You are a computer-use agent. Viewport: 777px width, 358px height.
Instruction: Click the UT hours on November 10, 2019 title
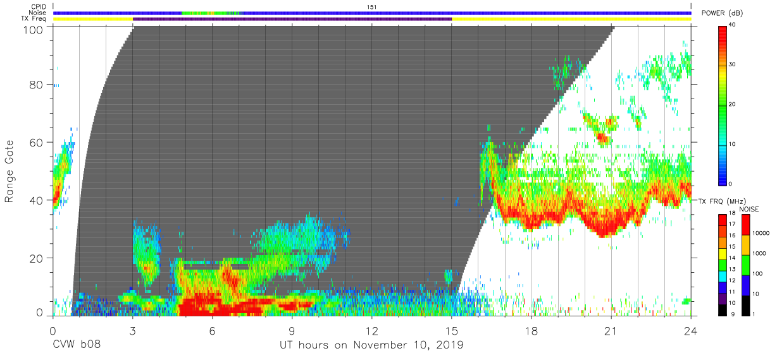372,345
